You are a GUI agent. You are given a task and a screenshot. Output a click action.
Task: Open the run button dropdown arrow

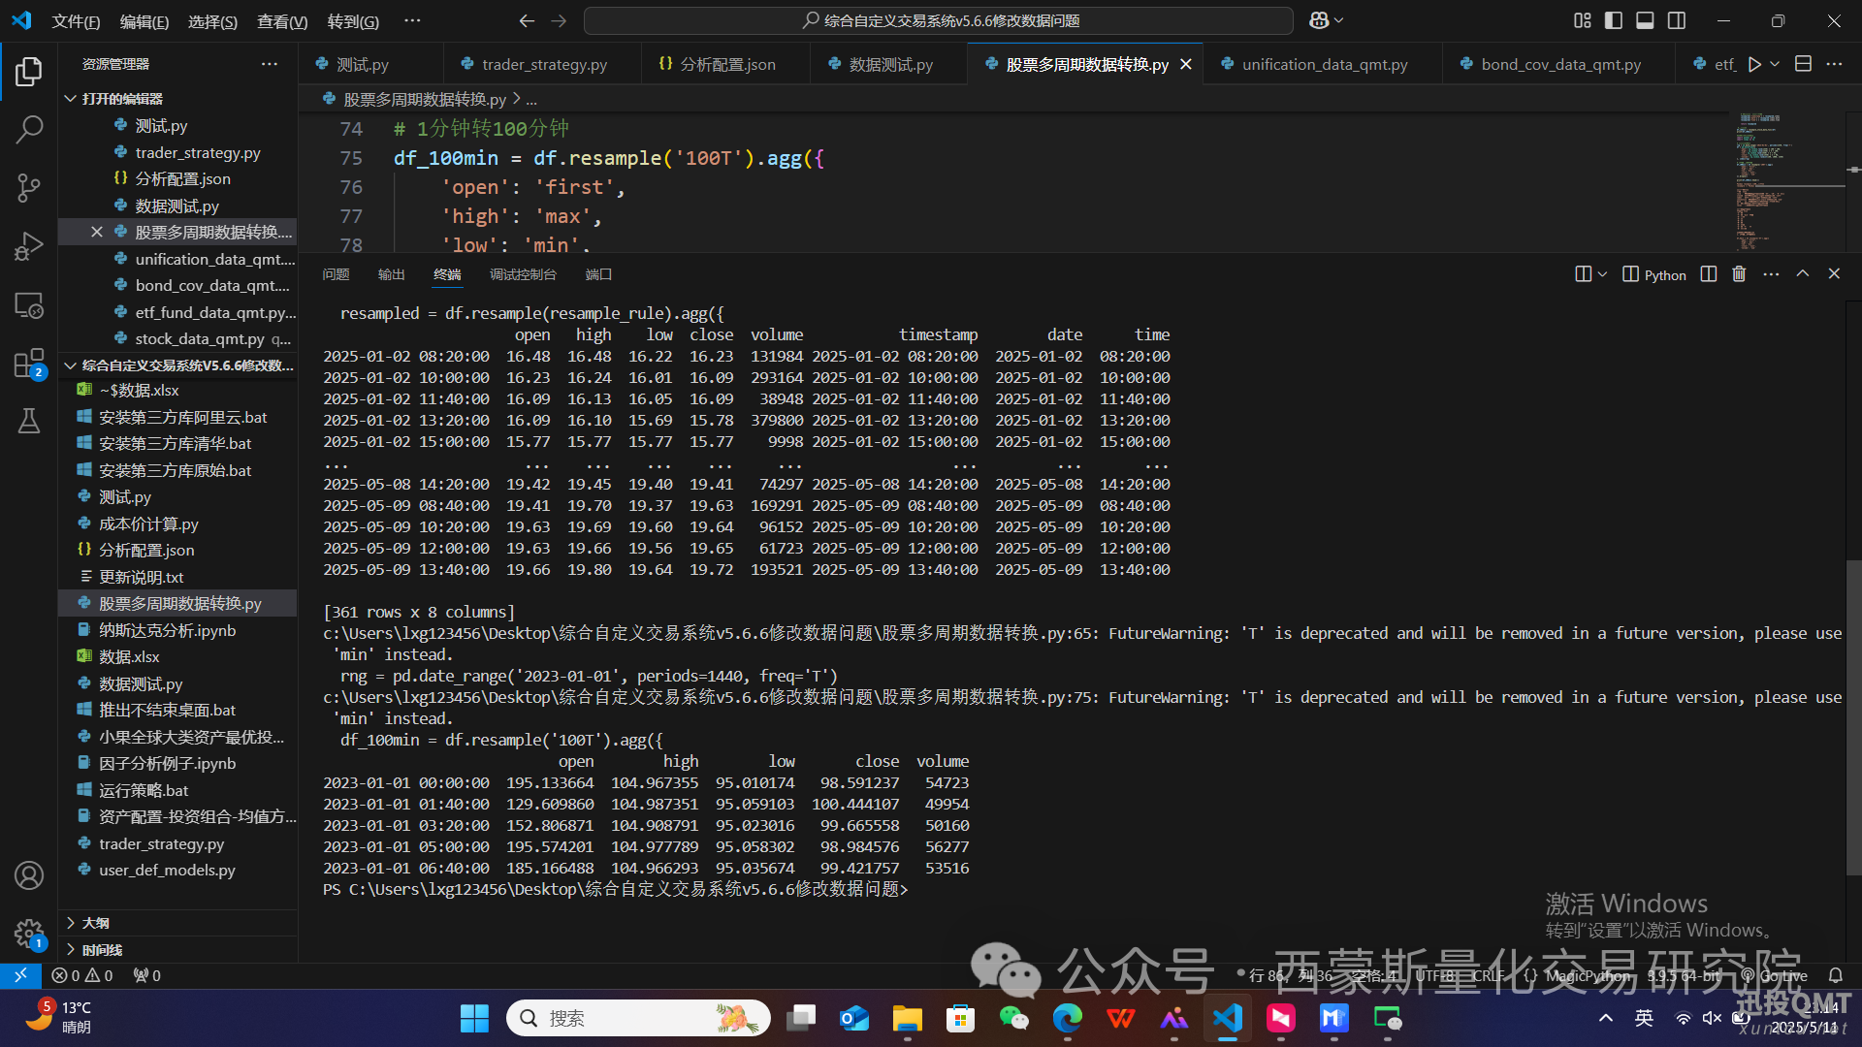point(1775,64)
